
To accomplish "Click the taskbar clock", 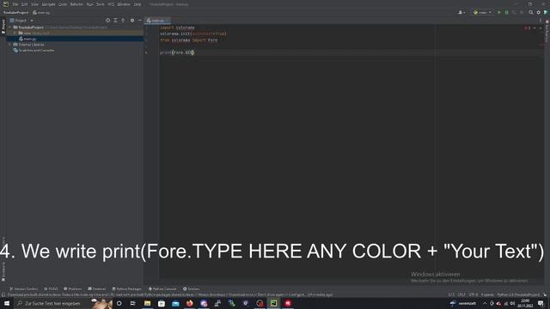I will (525, 303).
